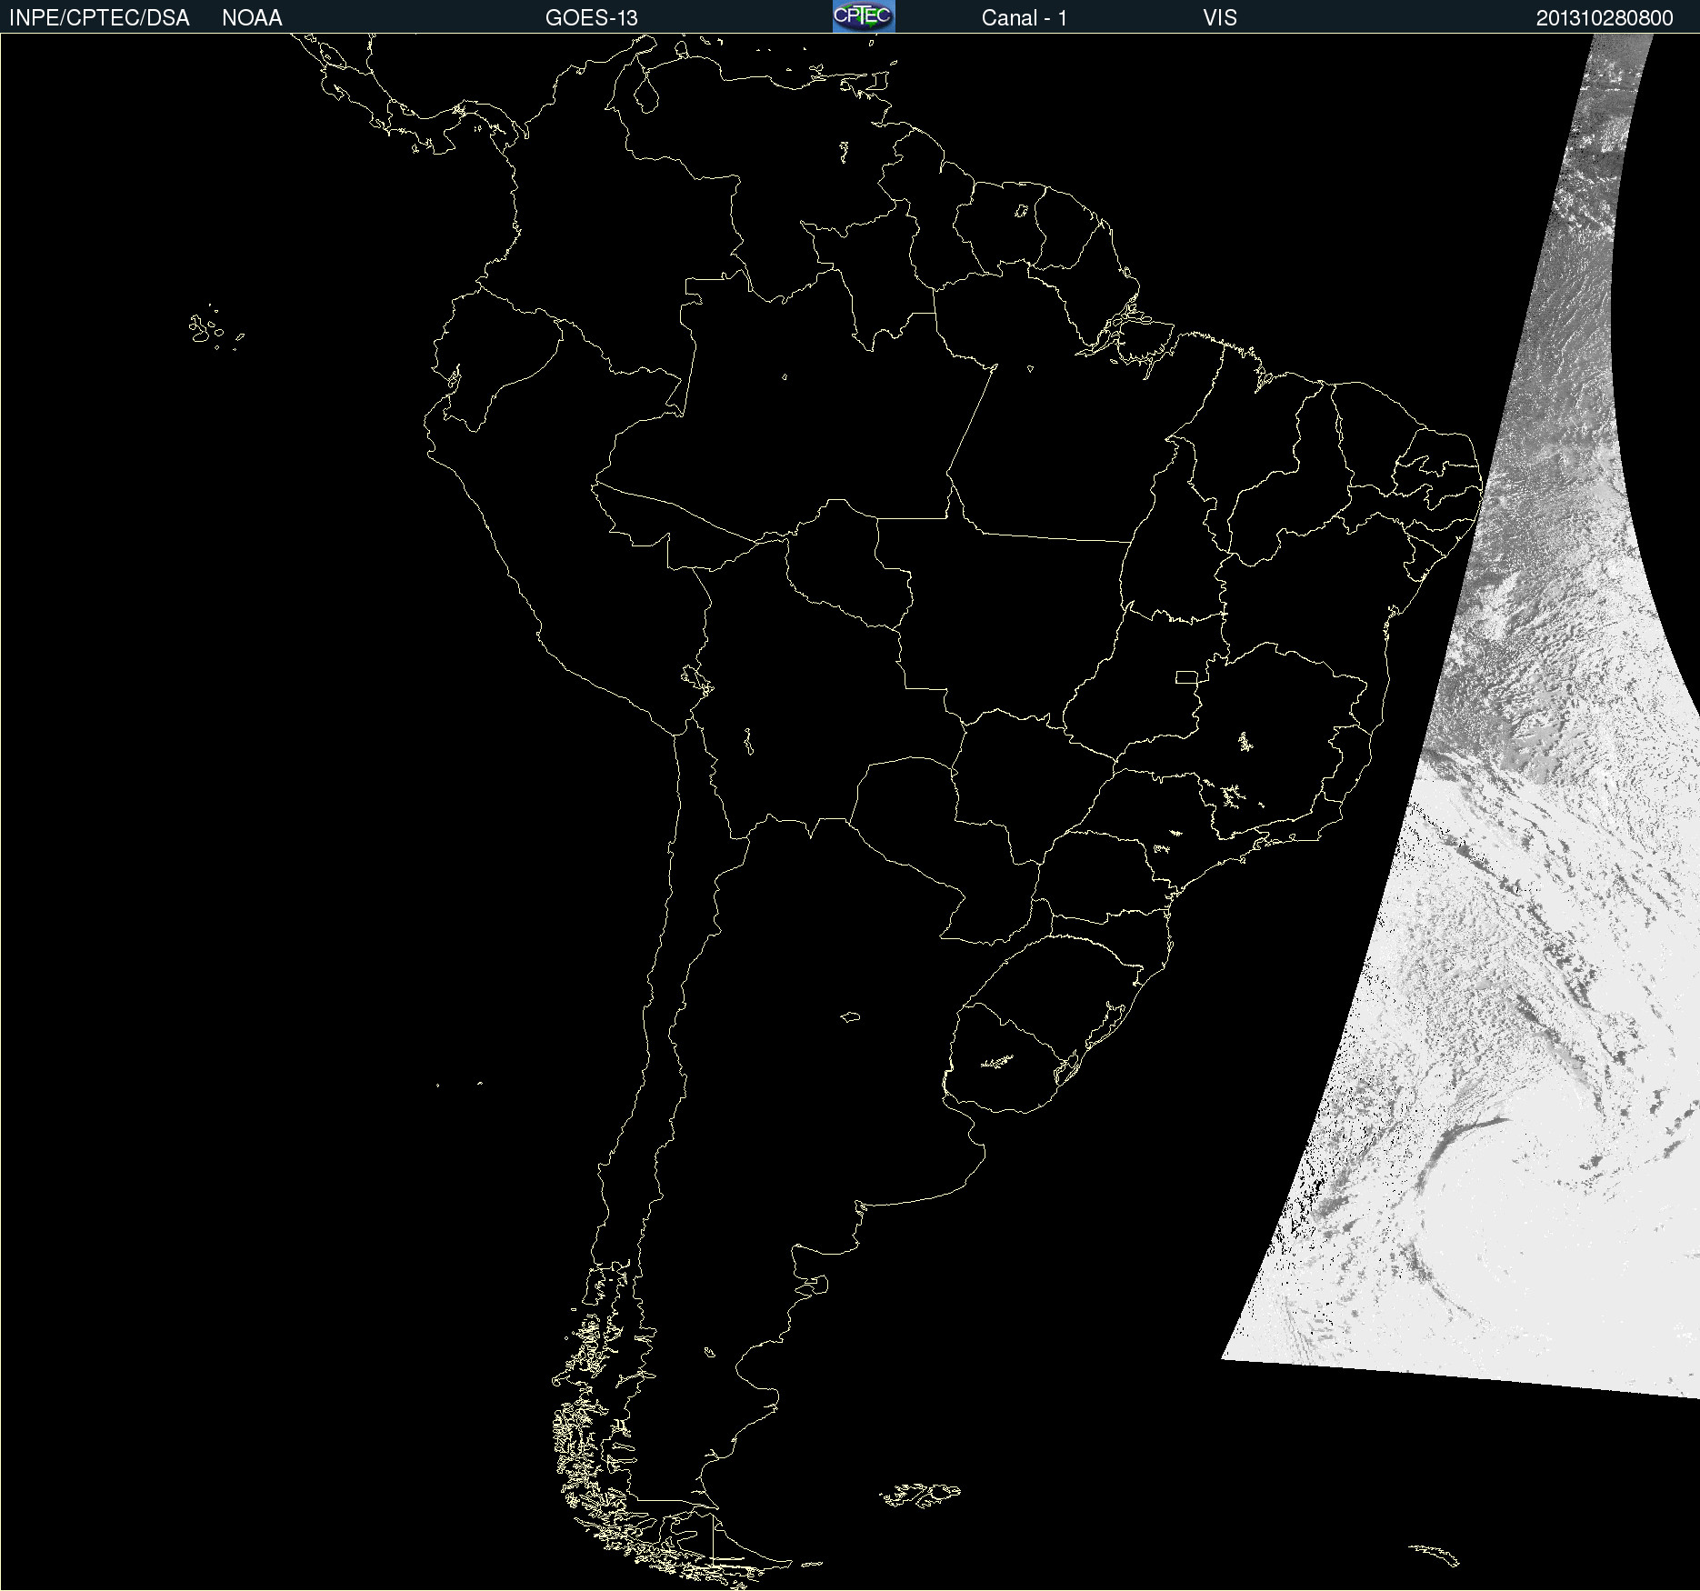Click the Uruguay reservoir lake outline

(997, 1061)
